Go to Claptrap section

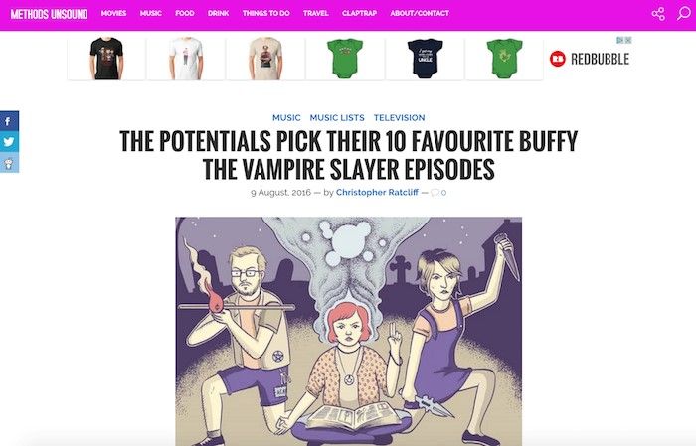(x=359, y=13)
